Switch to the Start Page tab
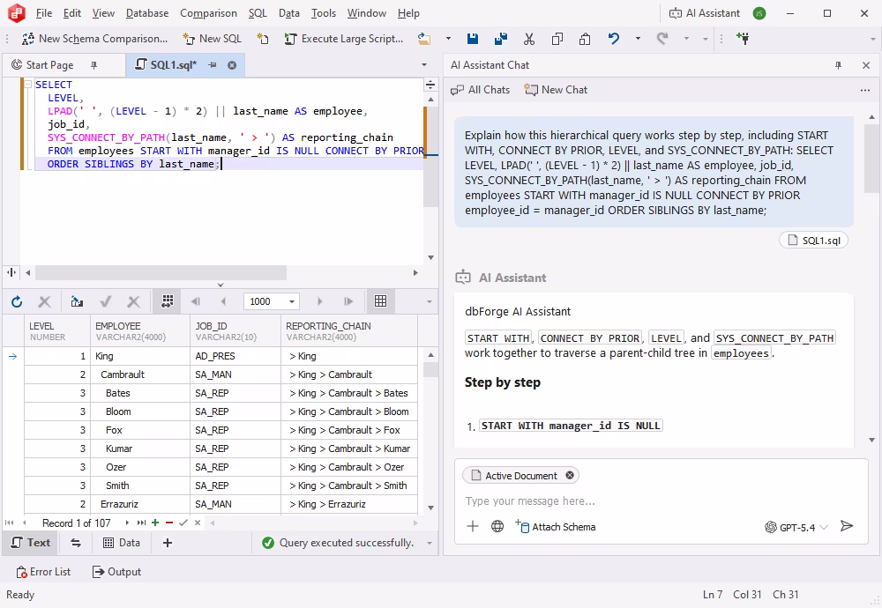882x608 pixels. pyautogui.click(x=49, y=65)
